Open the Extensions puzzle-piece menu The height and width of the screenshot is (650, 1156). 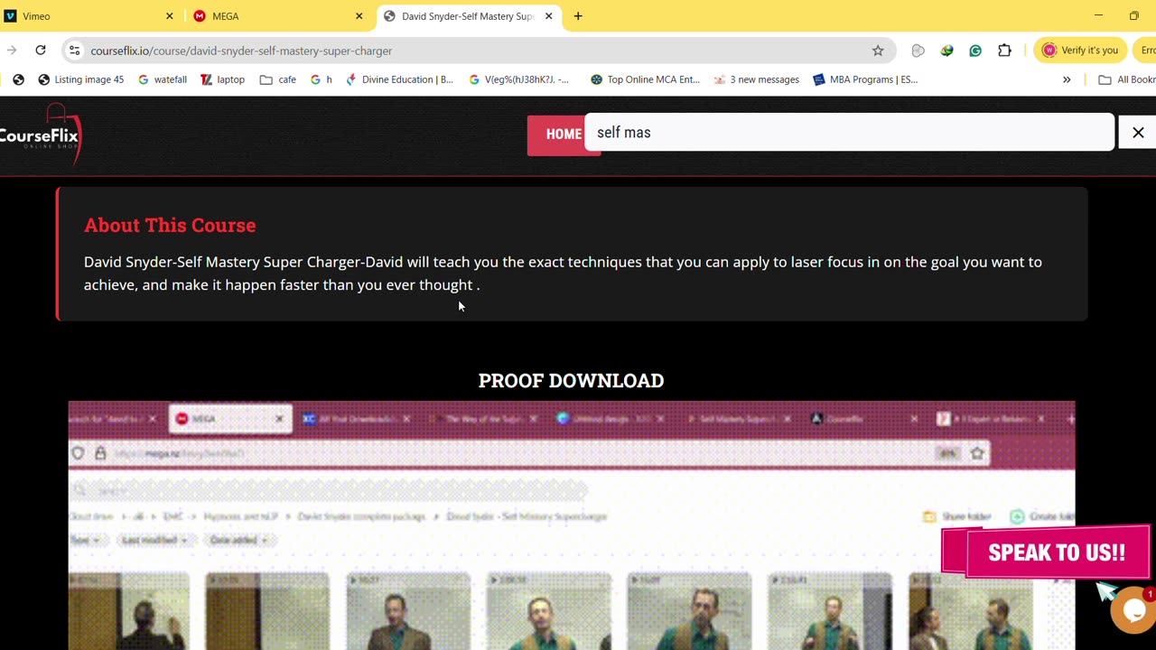pyautogui.click(x=1004, y=51)
